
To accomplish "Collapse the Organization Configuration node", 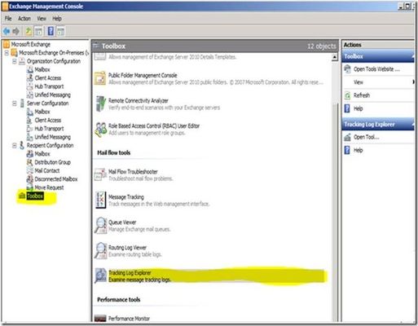I will click(x=15, y=61).
